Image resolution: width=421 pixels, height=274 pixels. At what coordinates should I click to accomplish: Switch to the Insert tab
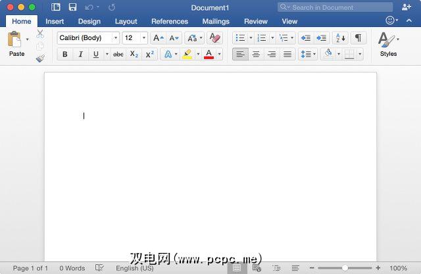coord(55,21)
